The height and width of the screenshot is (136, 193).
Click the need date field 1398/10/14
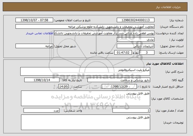42,80
